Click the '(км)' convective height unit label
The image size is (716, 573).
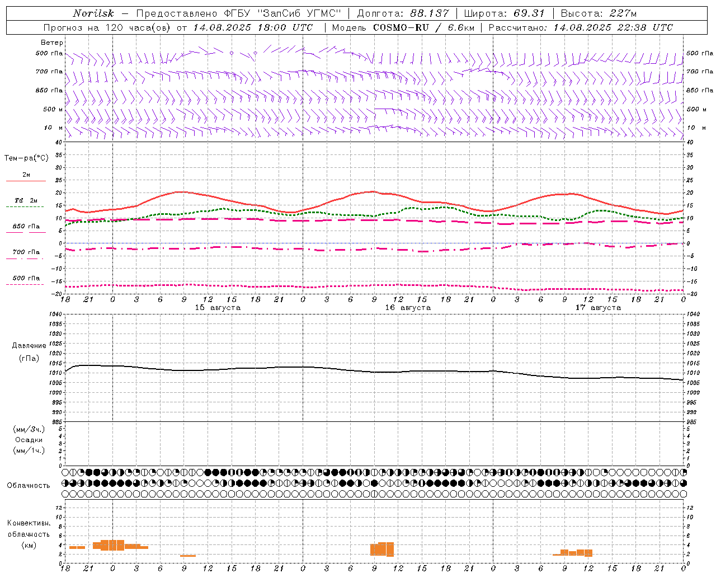tap(29, 545)
